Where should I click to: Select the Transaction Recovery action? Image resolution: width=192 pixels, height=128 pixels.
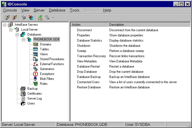(x=91, y=56)
